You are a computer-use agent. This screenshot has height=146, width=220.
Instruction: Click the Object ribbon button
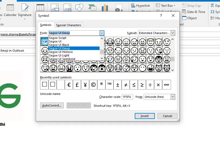click(x=189, y=18)
